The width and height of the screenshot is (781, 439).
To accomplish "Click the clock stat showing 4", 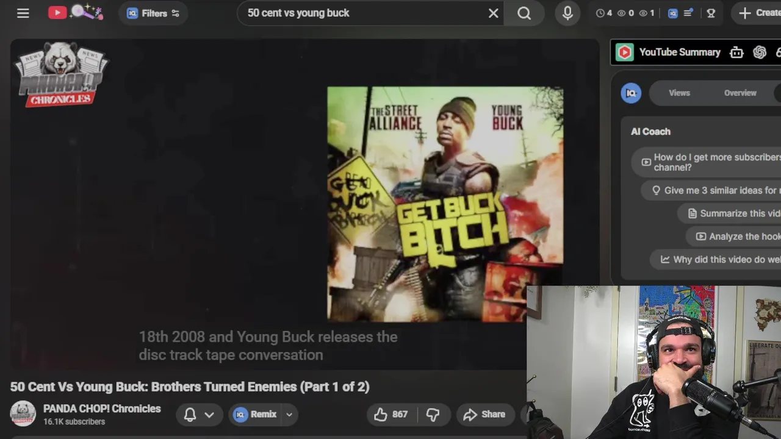I will [x=604, y=13].
